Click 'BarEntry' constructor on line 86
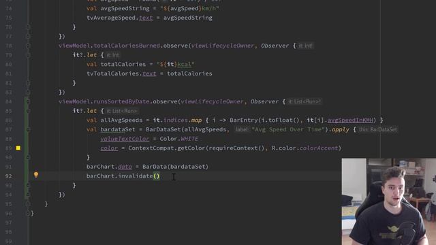The height and width of the screenshot is (245, 436). click(x=244, y=120)
